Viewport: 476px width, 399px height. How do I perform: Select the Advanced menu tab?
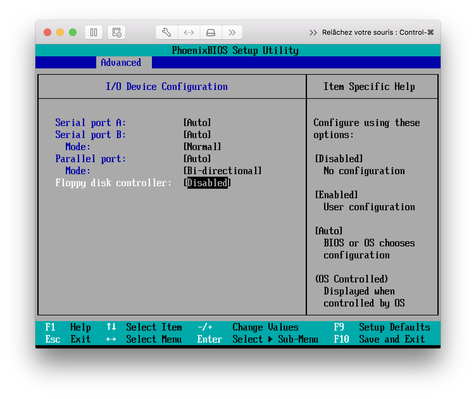click(x=121, y=62)
